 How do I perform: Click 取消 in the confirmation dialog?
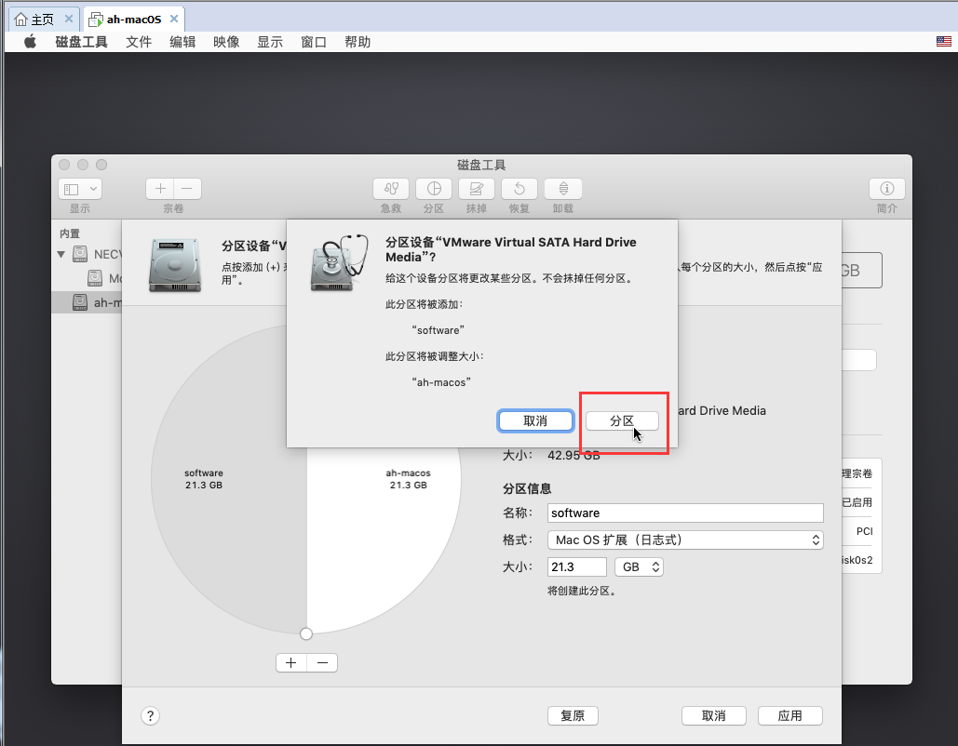coord(535,421)
